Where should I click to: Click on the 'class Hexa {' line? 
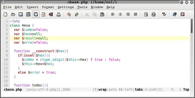coord(22,26)
